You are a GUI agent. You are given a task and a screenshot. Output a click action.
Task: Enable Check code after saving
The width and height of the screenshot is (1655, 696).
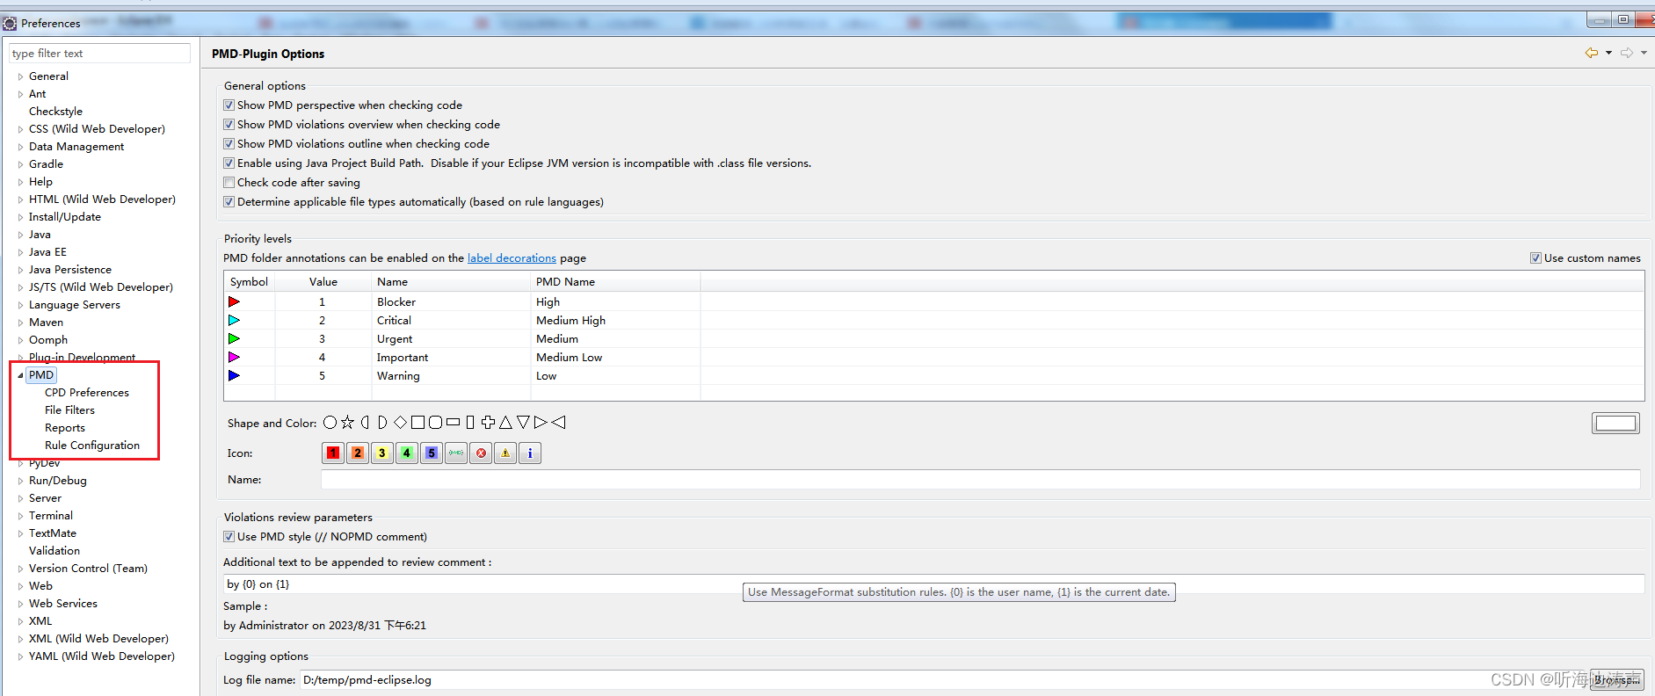click(229, 182)
